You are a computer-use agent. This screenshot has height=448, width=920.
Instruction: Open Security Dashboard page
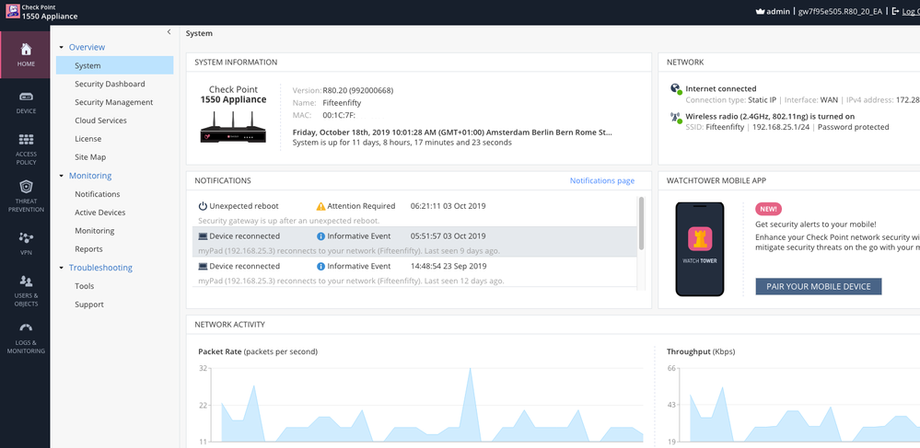(x=110, y=84)
